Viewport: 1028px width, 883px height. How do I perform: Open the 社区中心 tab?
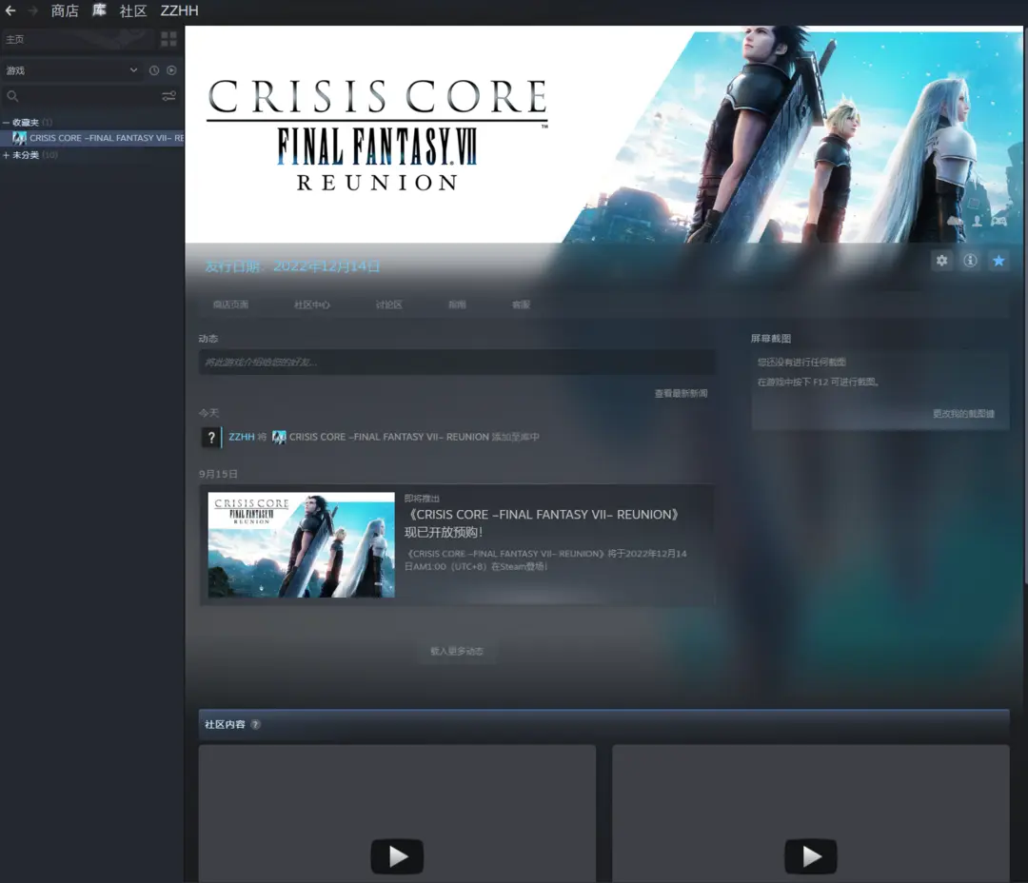(312, 304)
